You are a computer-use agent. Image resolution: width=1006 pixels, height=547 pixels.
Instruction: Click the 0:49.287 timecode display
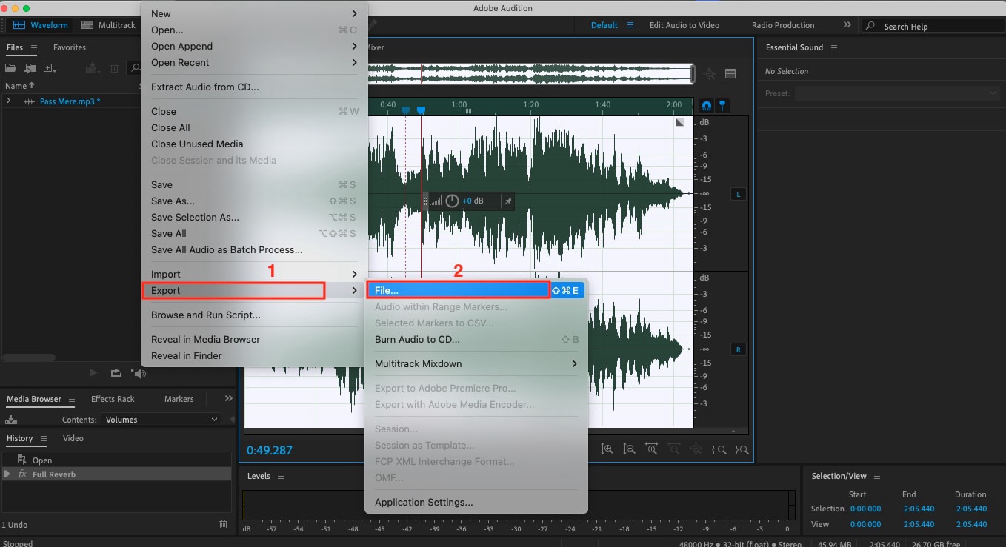(x=270, y=450)
